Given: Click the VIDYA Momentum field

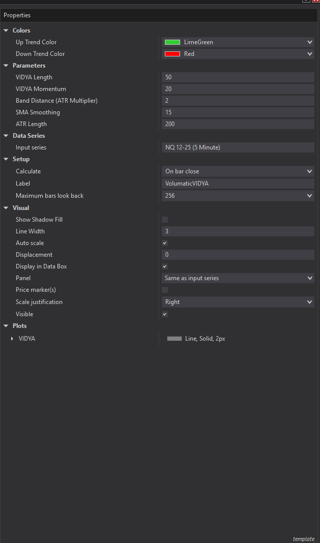Looking at the screenshot, I should tap(238, 89).
